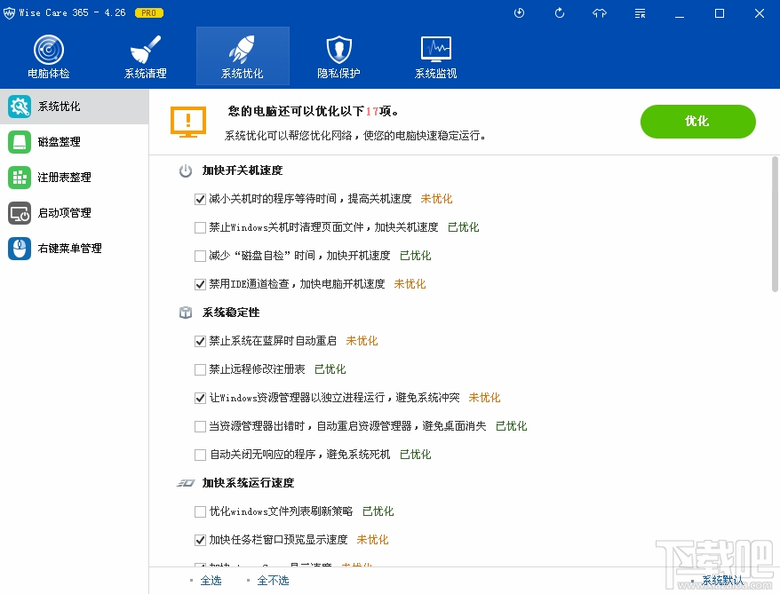Image resolution: width=780 pixels, height=594 pixels.
Task: Switch to 注册表整理 sidebar item
Action: [74, 178]
